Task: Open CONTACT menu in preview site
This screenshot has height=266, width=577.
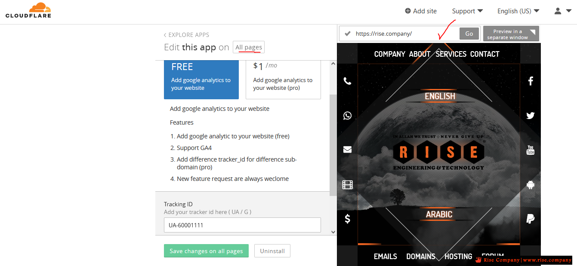Action: coord(485,54)
